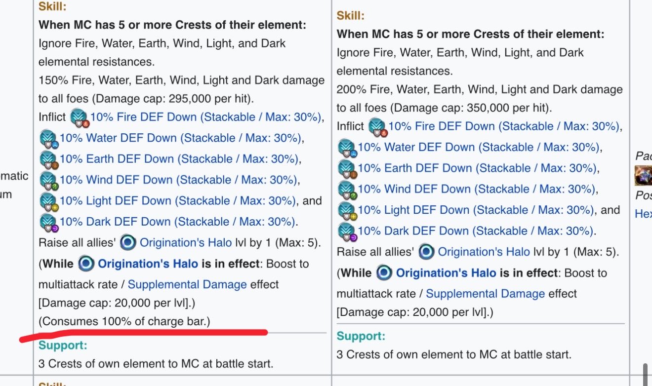The width and height of the screenshot is (652, 386).
Task: Open the 10% Earth DEF Down link in right column
Action: point(477,168)
